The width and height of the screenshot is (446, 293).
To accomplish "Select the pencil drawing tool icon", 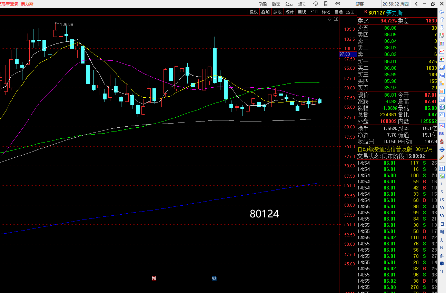I will [x=442, y=157].
